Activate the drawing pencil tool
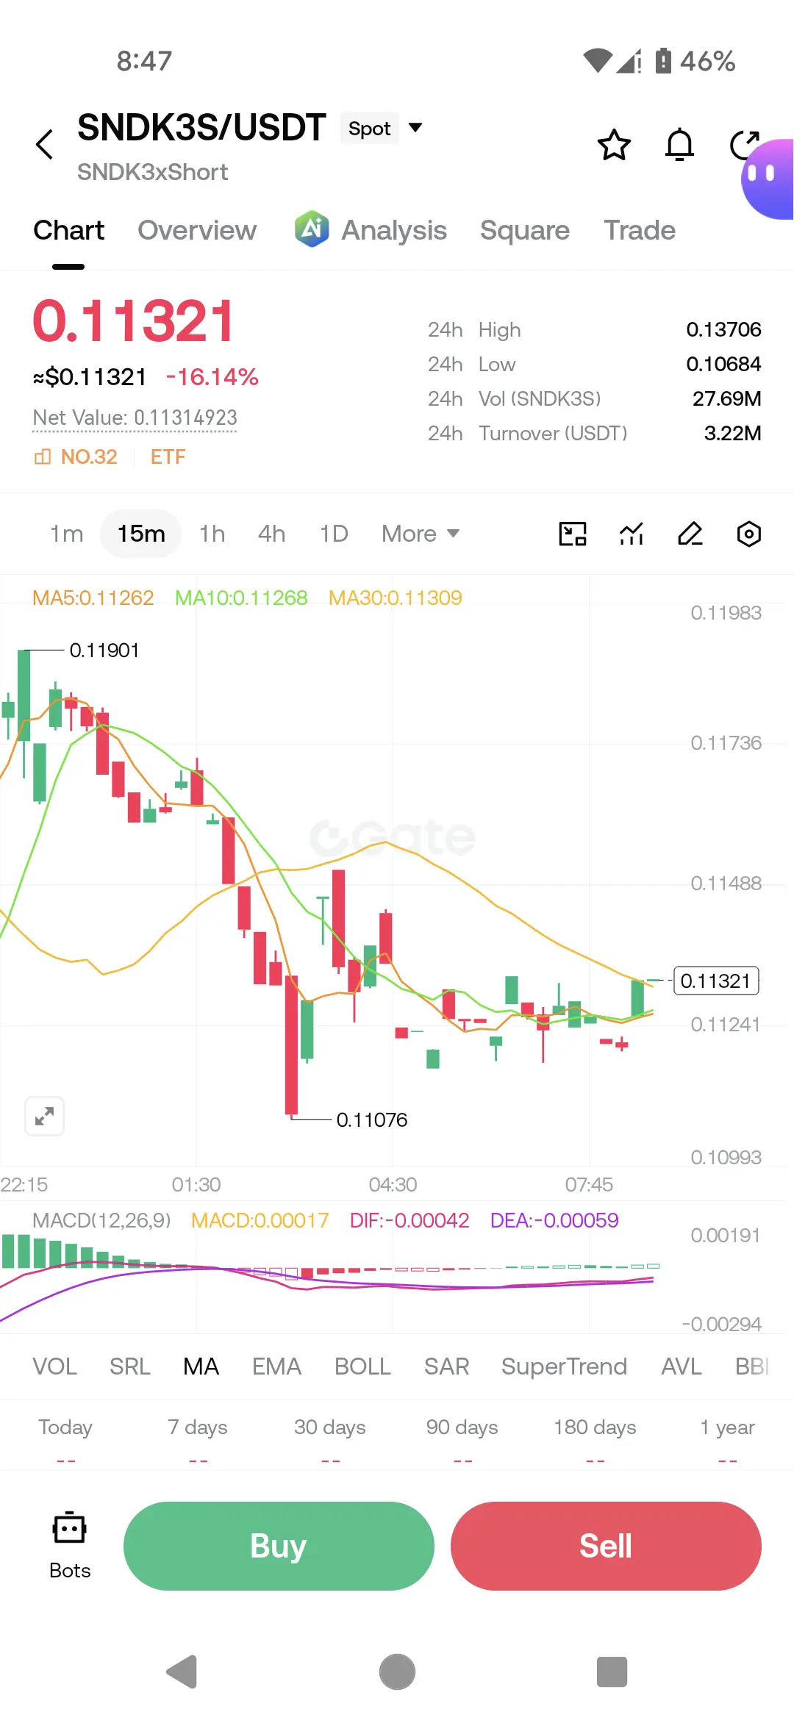The width and height of the screenshot is (794, 1720). [690, 534]
